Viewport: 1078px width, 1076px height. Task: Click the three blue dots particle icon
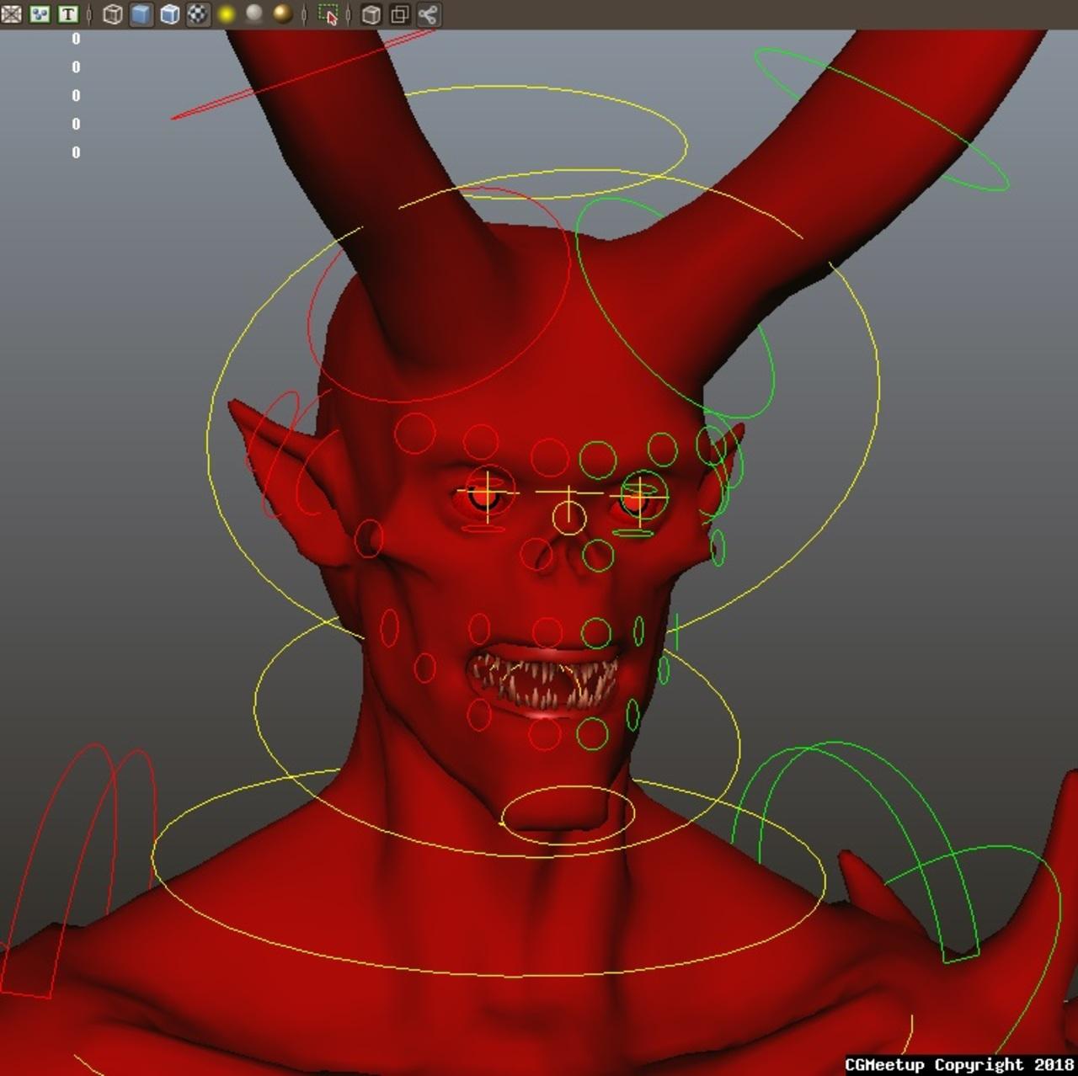[x=40, y=14]
